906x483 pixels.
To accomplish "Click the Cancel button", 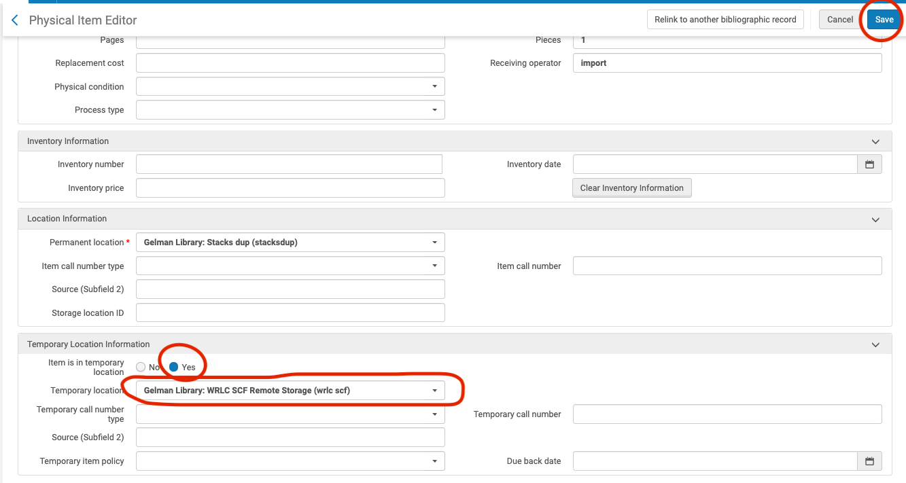I will (x=840, y=20).
